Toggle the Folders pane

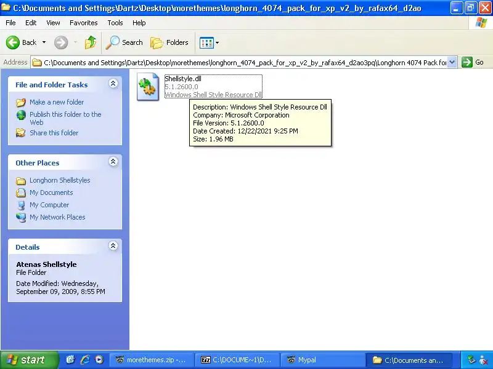(x=169, y=42)
